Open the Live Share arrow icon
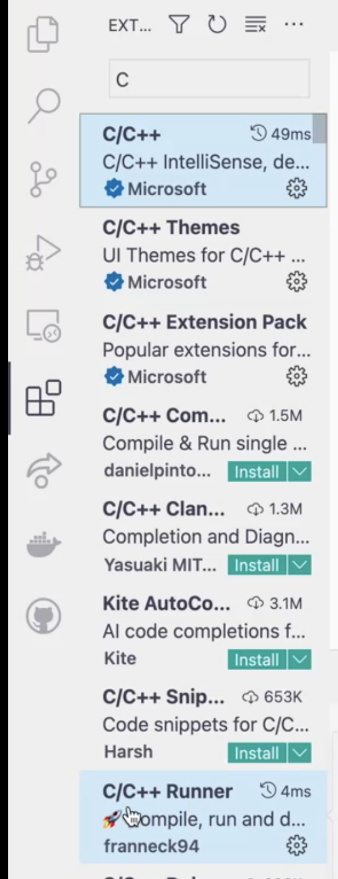The width and height of the screenshot is (338, 879). pyautogui.click(x=44, y=470)
